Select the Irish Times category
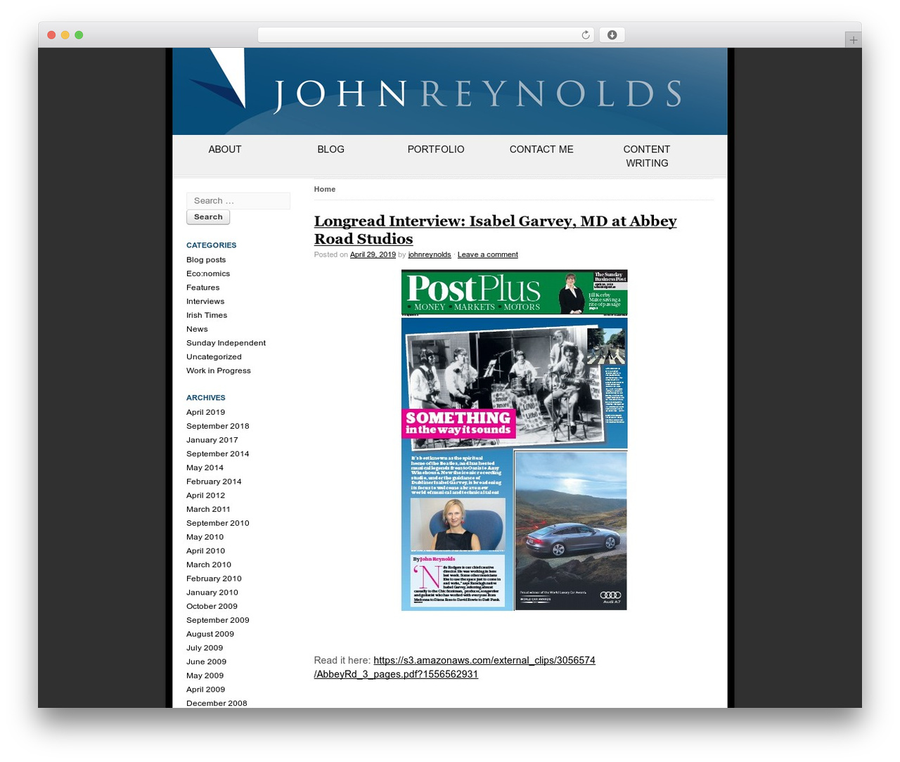The height and width of the screenshot is (762, 900). [207, 315]
